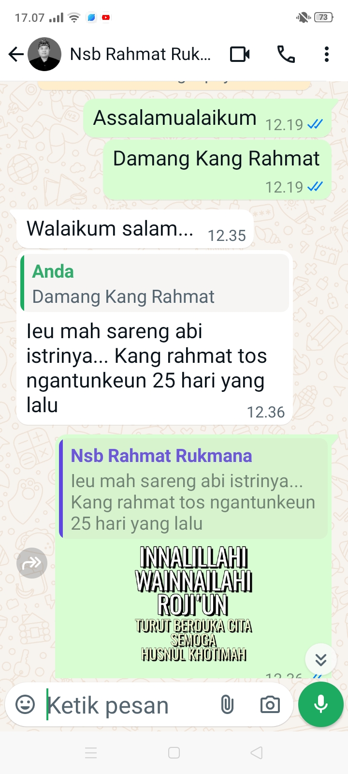Tap the quoted 'Damang Kang Rahmat' reply
The height and width of the screenshot is (774, 348).
click(155, 283)
